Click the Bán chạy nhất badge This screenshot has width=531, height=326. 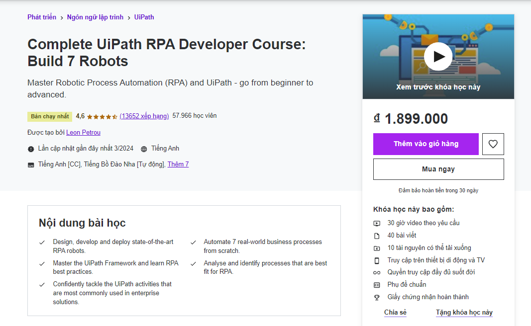[49, 116]
